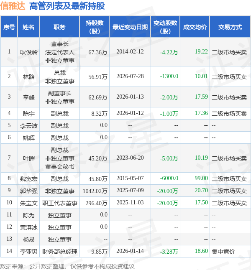
Task: Select the 序号 column header
Action: point(9,27)
